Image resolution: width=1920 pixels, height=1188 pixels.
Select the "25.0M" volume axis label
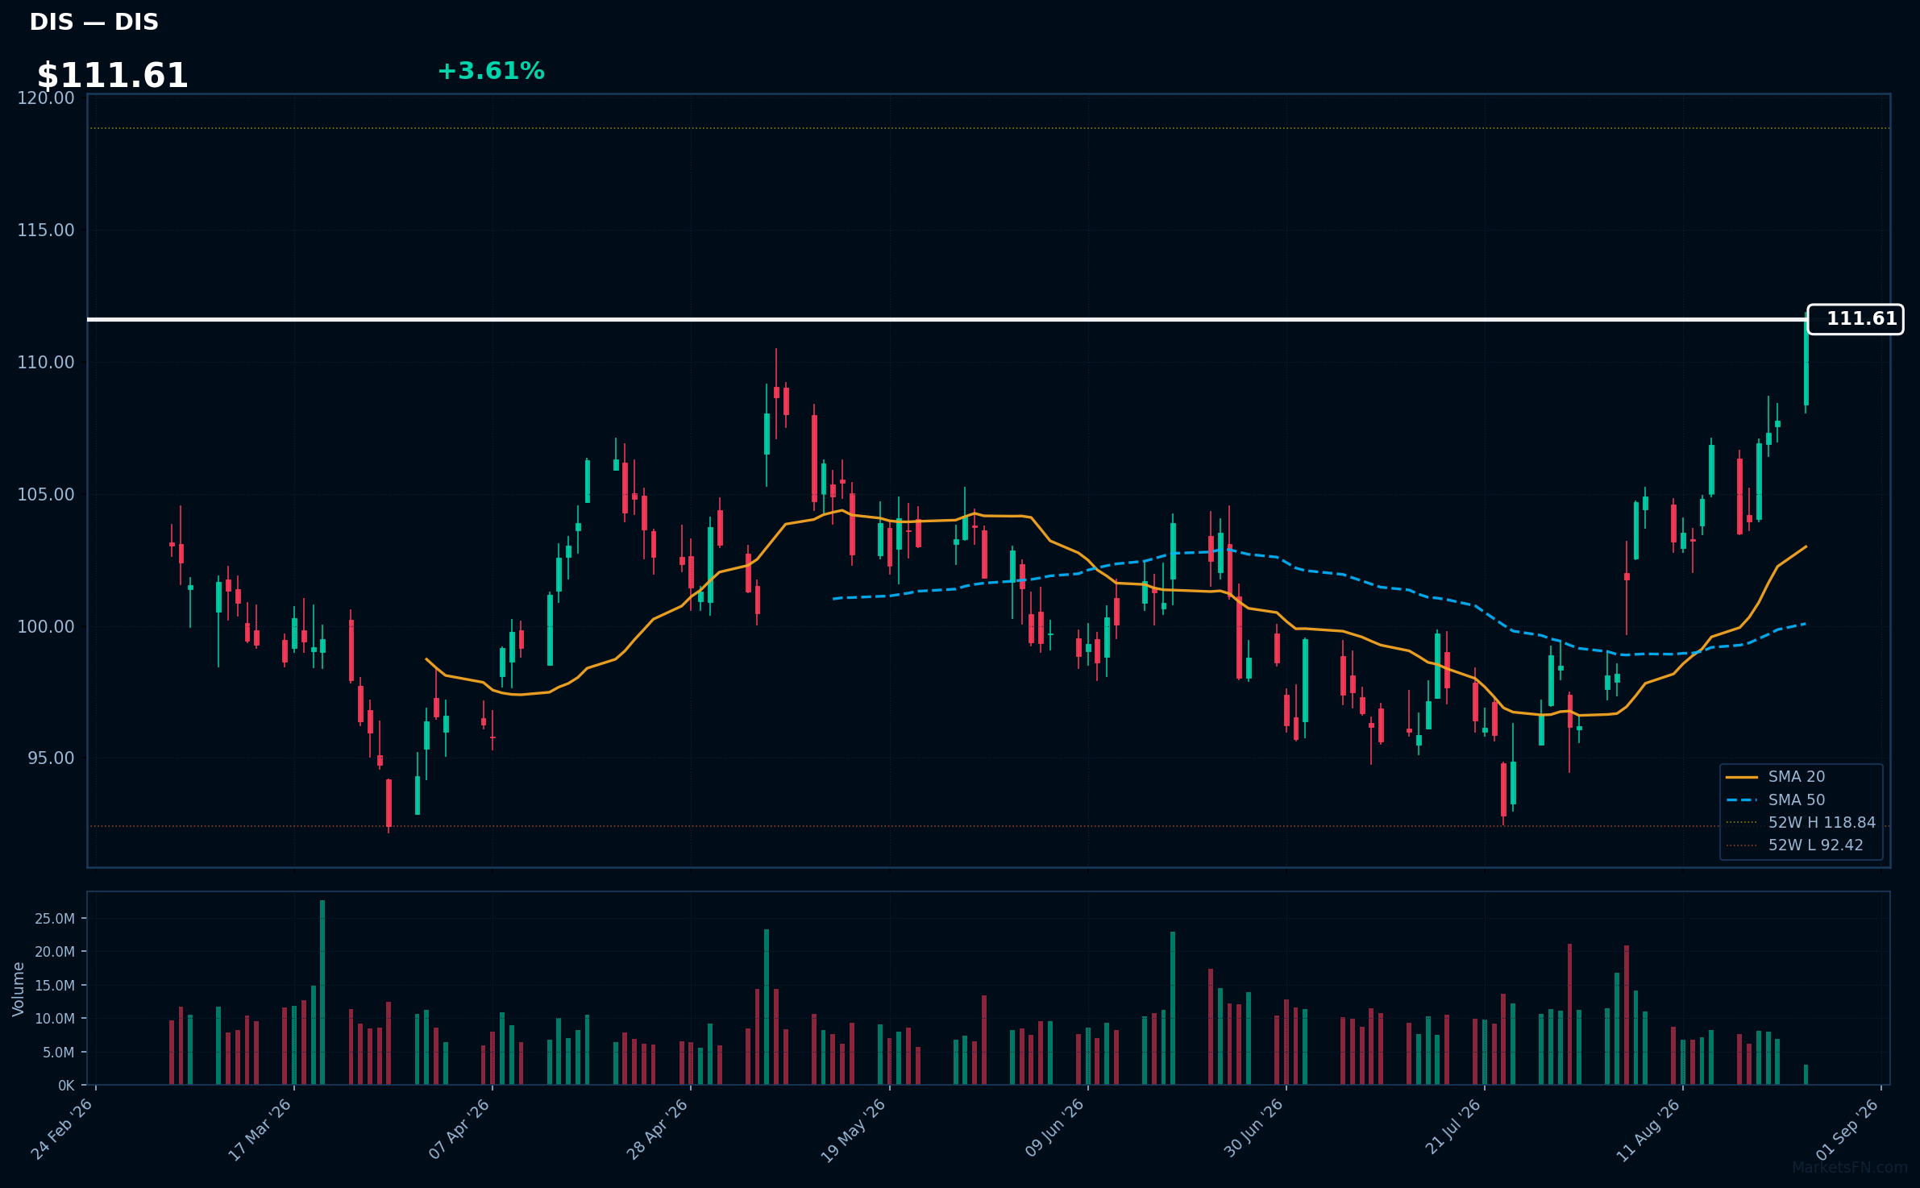(x=55, y=919)
